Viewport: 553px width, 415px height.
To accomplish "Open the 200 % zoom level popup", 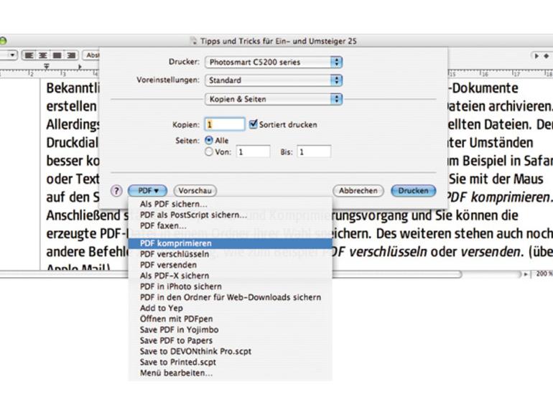I will coord(543,274).
